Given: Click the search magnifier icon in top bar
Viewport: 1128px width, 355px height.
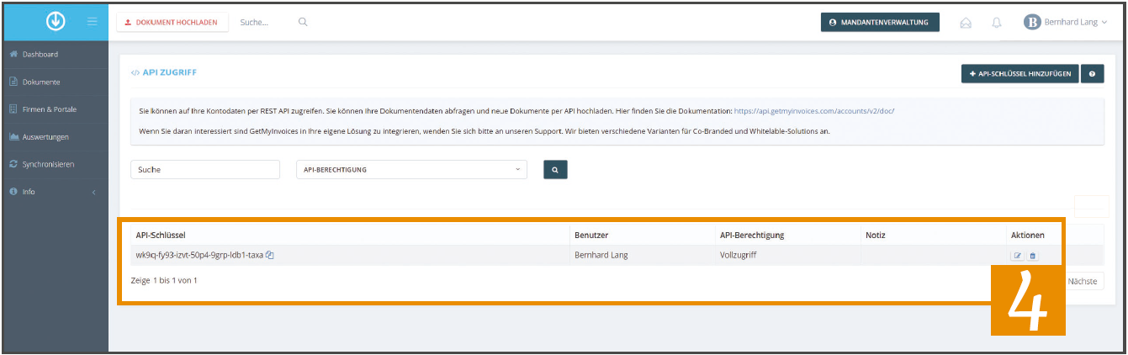Looking at the screenshot, I should click(303, 23).
